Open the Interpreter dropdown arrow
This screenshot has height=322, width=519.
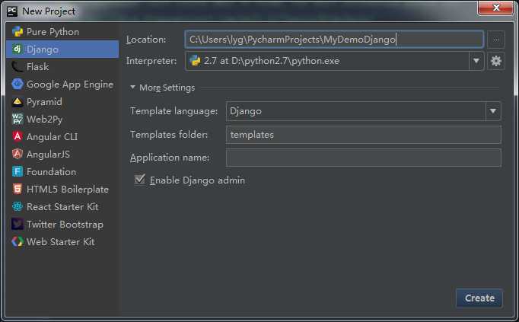pos(476,61)
